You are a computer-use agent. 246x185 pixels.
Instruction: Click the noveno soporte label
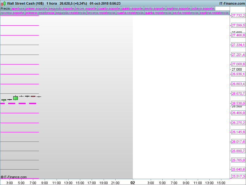(12, 13)
